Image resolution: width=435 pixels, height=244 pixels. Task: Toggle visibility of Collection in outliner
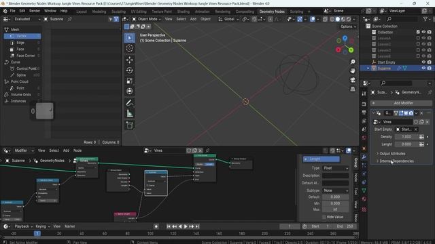click(x=423, y=32)
